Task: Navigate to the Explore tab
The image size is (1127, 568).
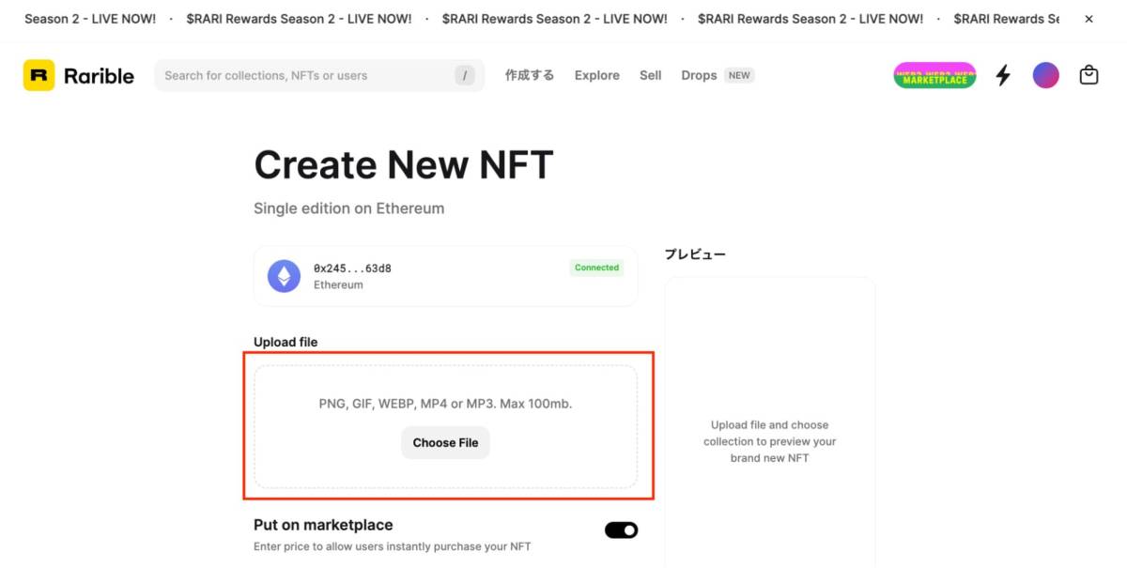Action: (x=596, y=75)
